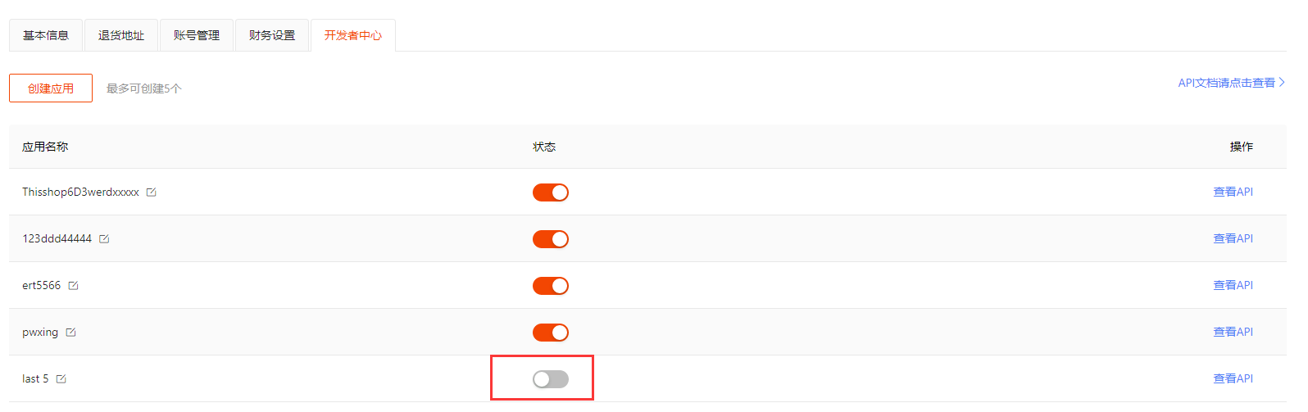Enable the last 5 status toggle
This screenshot has width=1308, height=412.
point(551,379)
